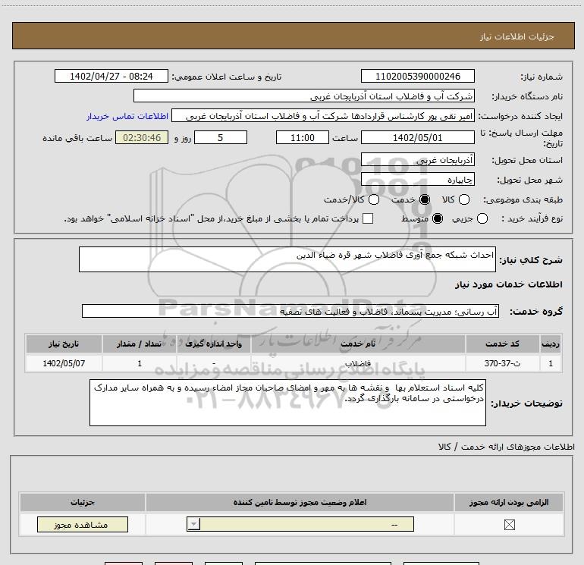Click delivery city field چایپاره
The height and width of the screenshot is (565, 584).
[x=417, y=180]
